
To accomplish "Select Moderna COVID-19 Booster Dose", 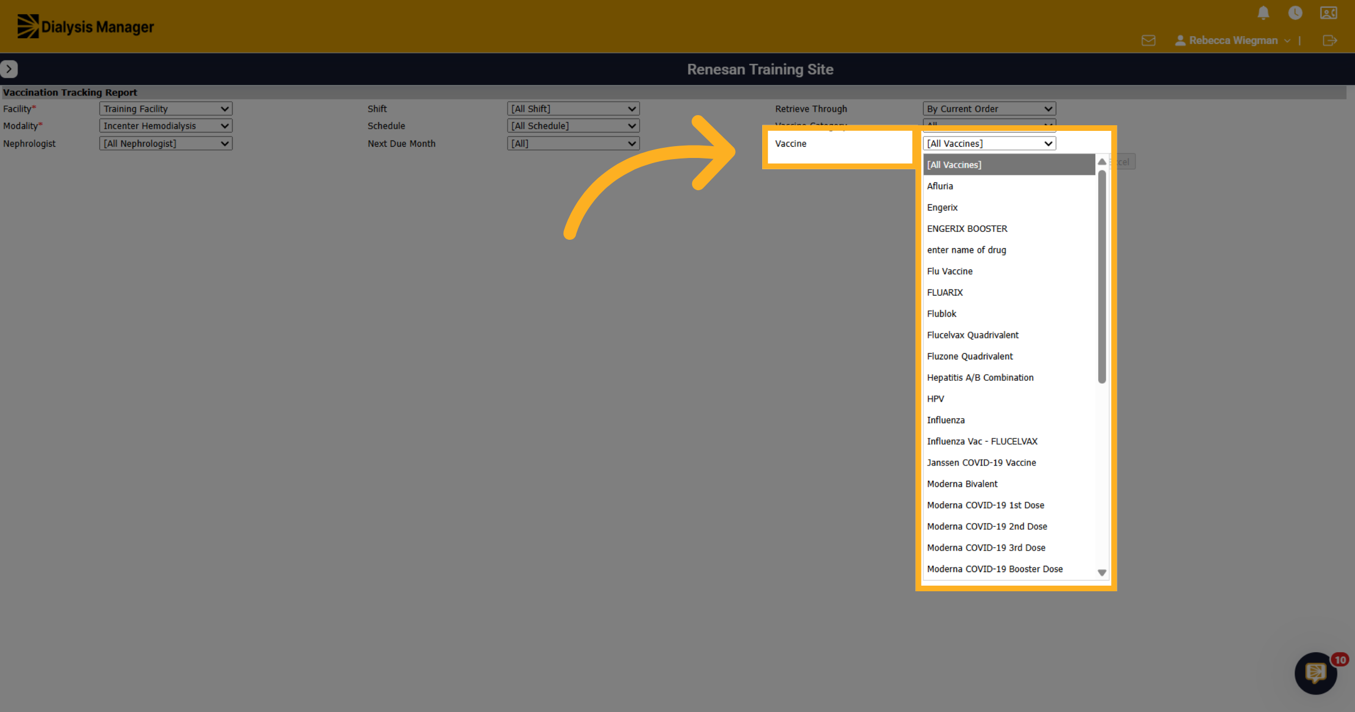I will [x=1009, y=569].
